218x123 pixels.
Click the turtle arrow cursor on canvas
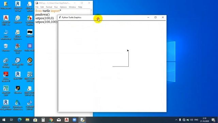(x=128, y=51)
